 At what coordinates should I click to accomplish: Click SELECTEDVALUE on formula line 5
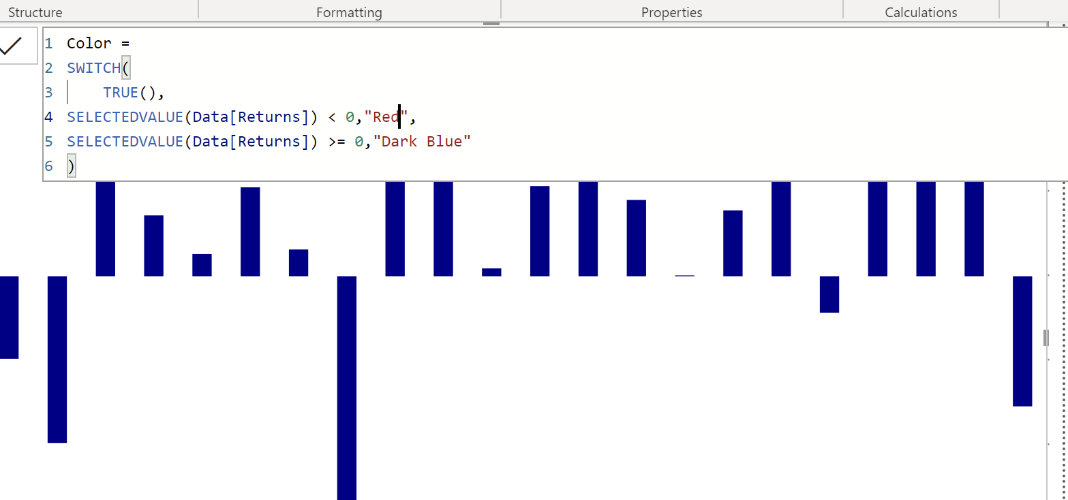(x=125, y=142)
